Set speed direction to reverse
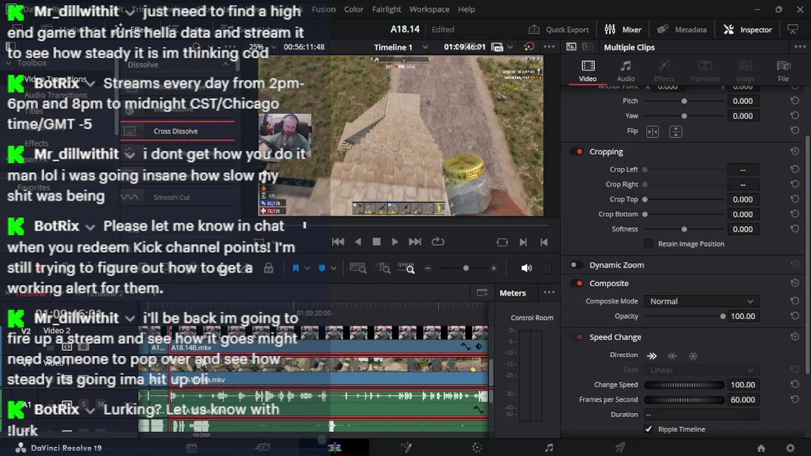Screen dimensions: 811x456 673,356
